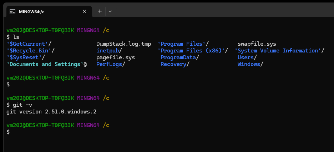
Task: Open a new tab with the plus button
Action: point(100,11)
